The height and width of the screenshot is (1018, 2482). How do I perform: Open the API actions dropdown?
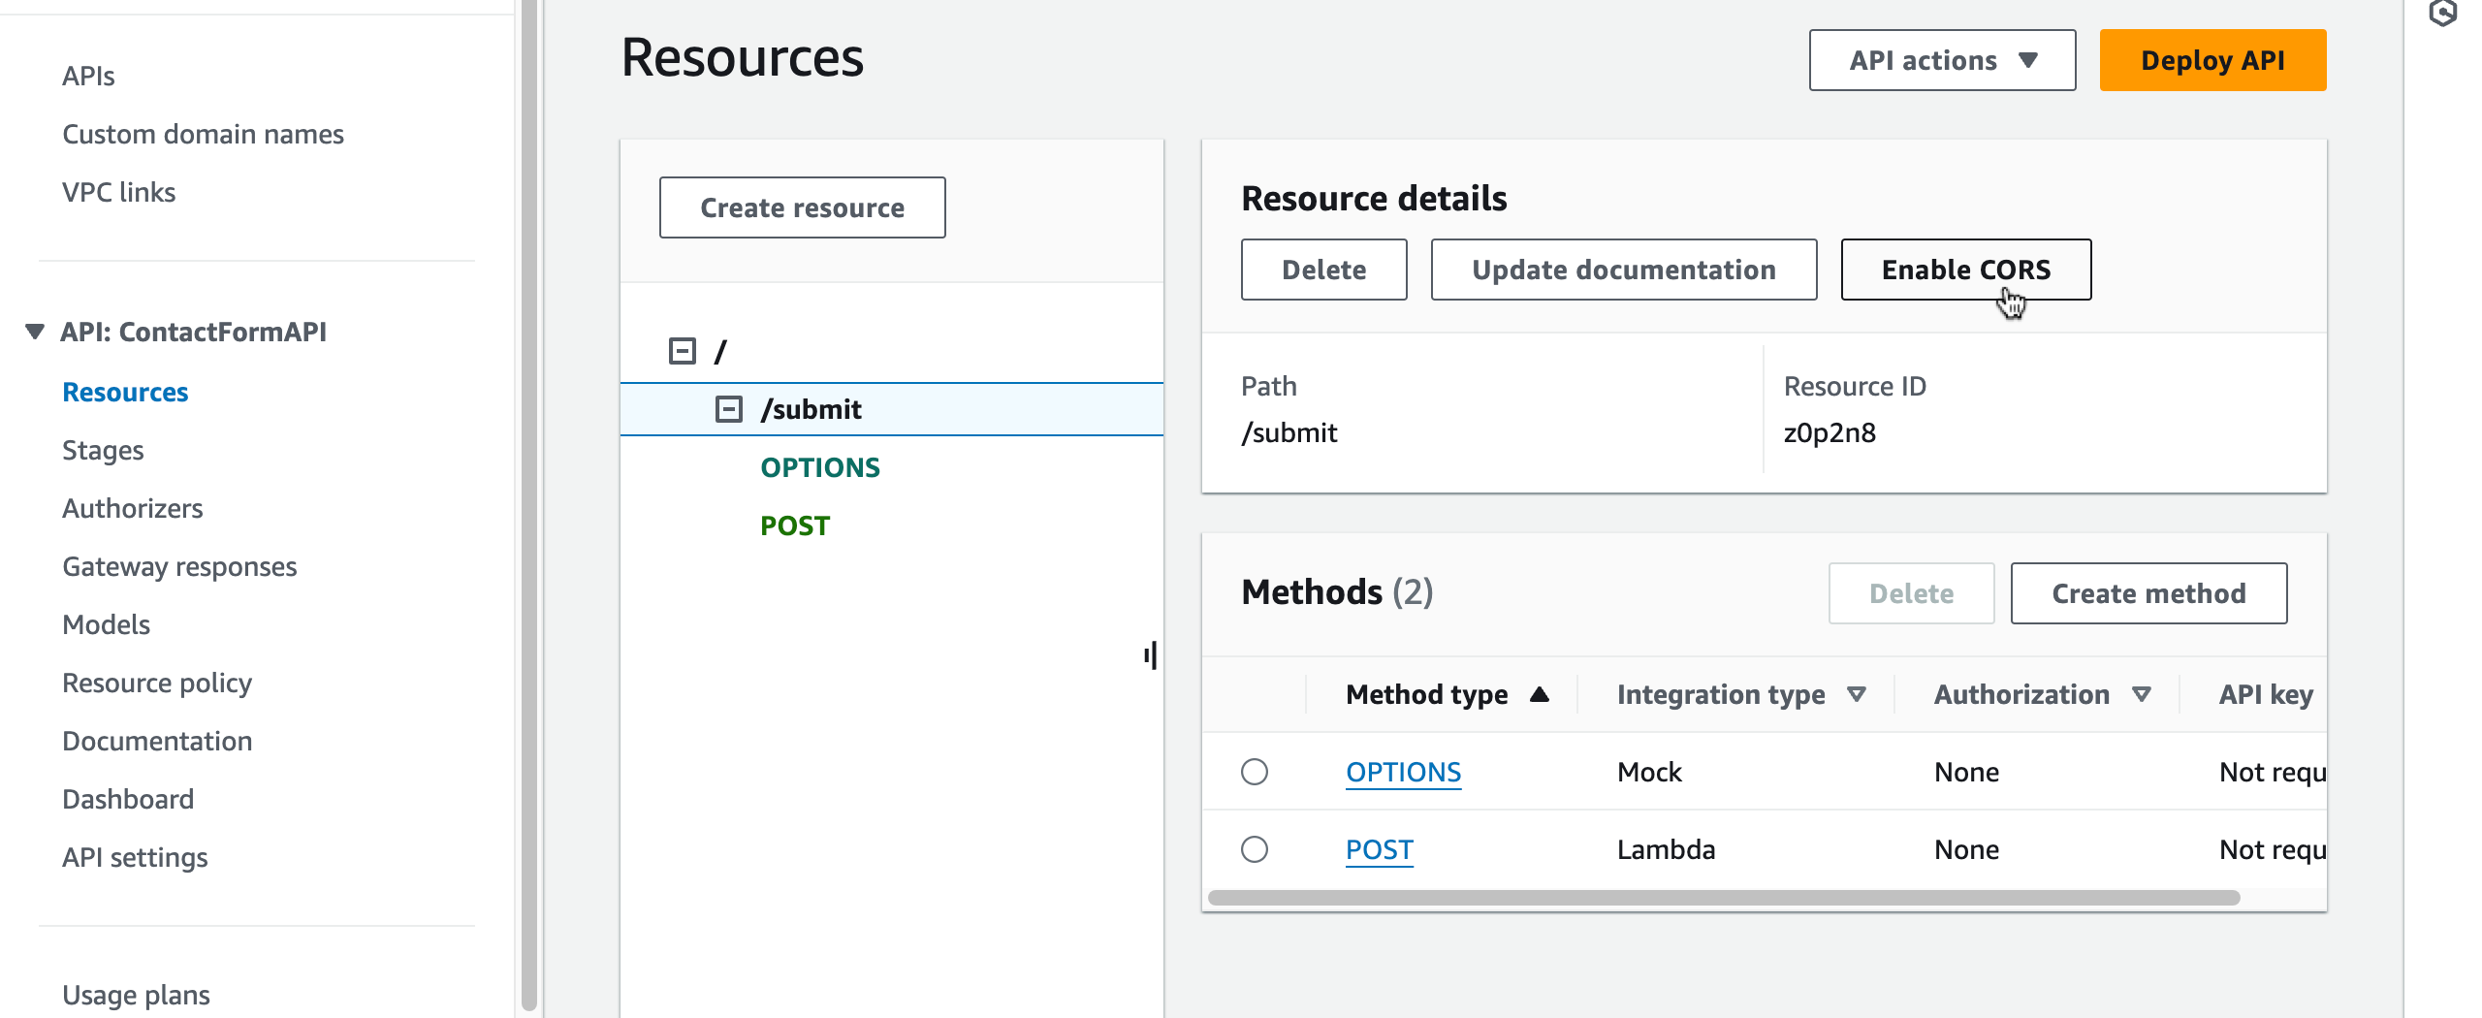pyautogui.click(x=1942, y=60)
